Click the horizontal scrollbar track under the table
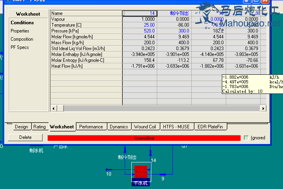This screenshot has height=189, width=283. (x=157, y=108)
